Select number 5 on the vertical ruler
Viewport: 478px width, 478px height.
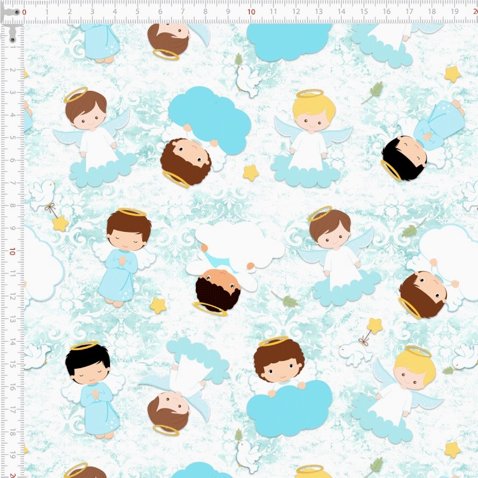coord(12,138)
